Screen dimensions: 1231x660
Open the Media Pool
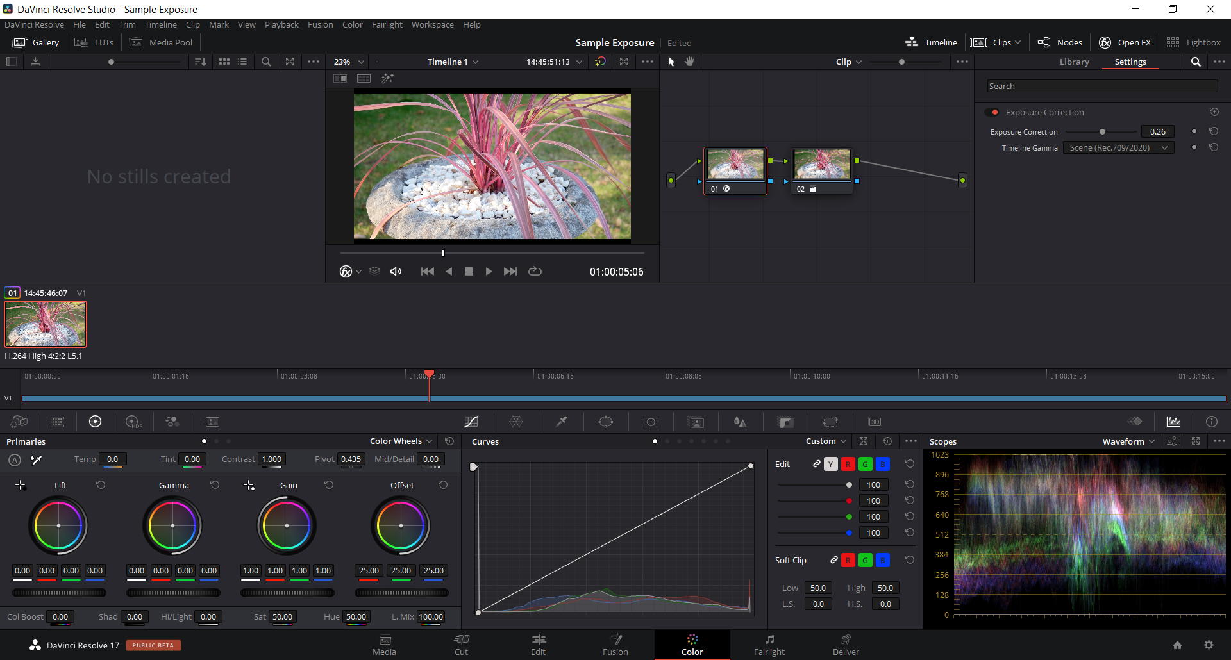[161, 42]
